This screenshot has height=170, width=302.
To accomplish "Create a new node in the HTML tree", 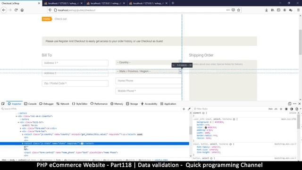I will coord(184,109).
